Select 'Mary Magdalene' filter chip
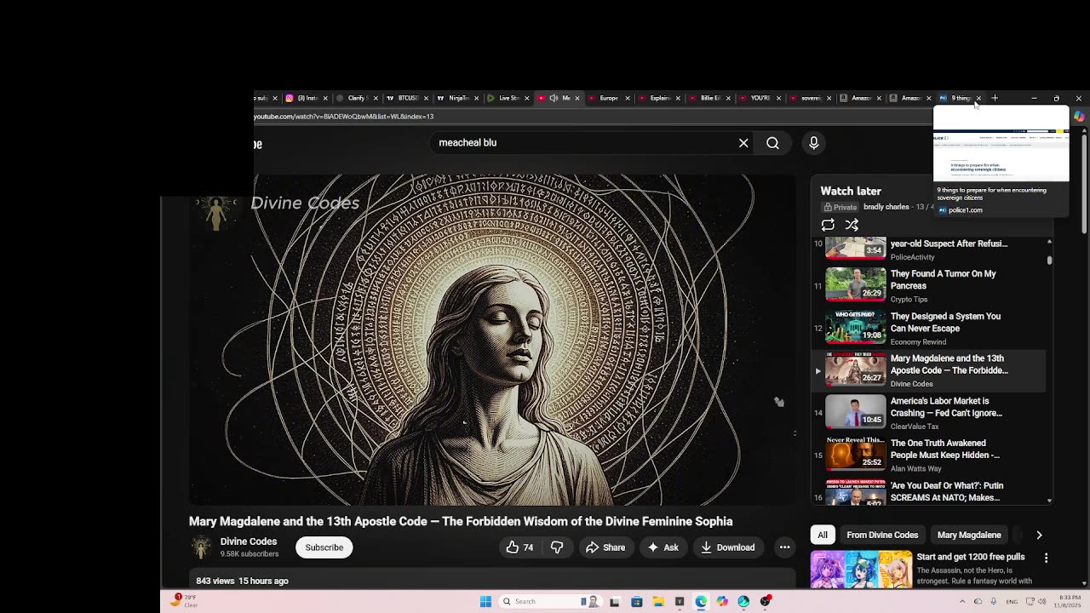Image resolution: width=1090 pixels, height=613 pixels. tap(969, 535)
